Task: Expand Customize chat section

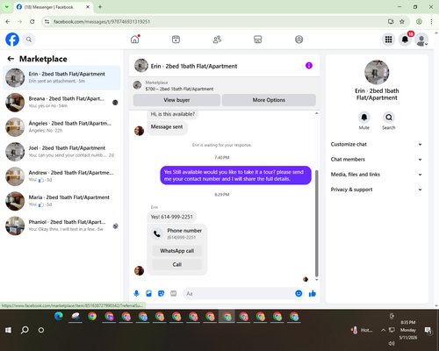Action: coord(377,144)
